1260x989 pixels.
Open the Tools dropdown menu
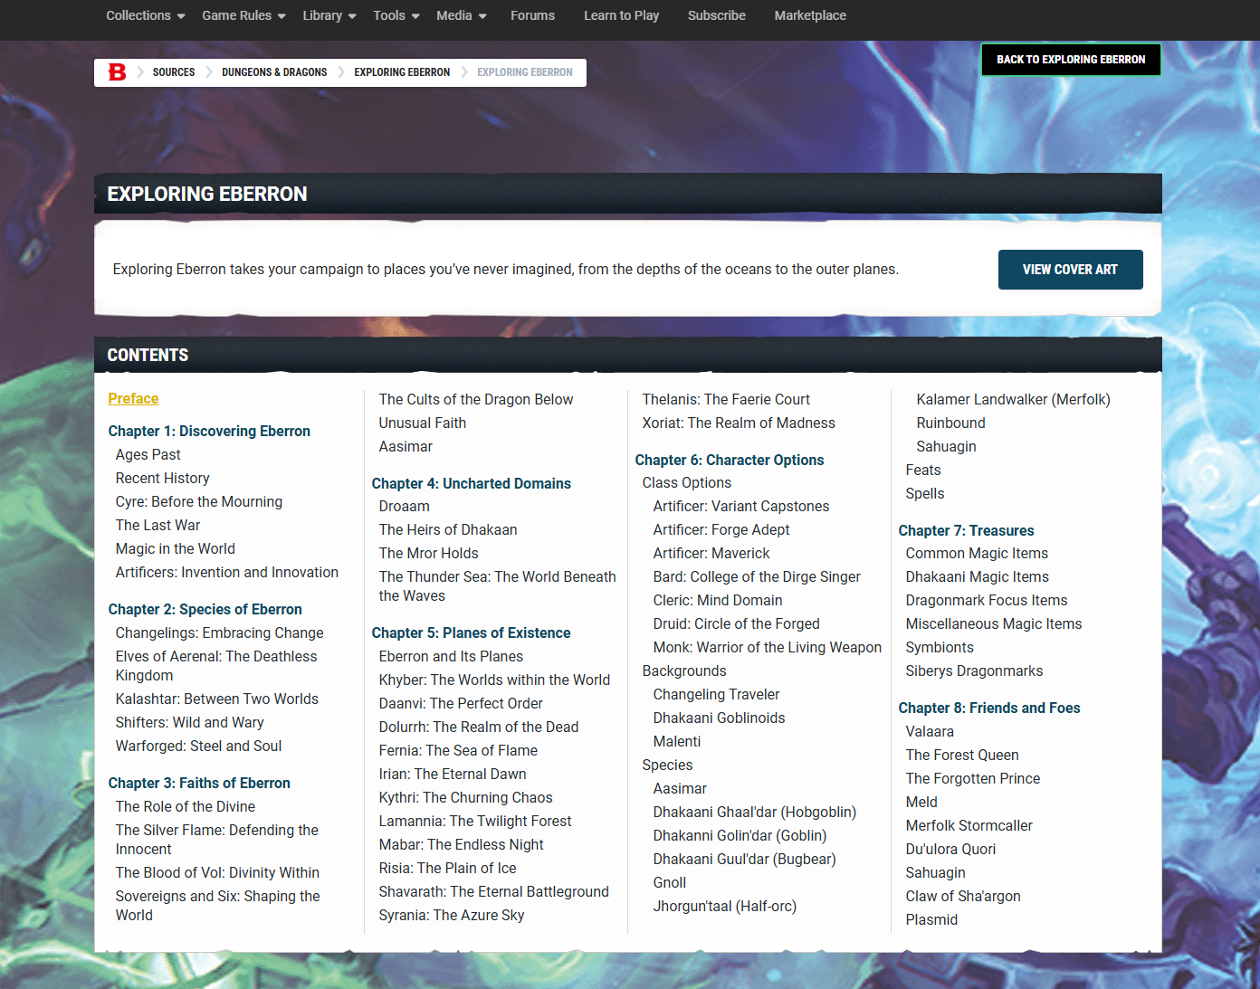tap(396, 15)
